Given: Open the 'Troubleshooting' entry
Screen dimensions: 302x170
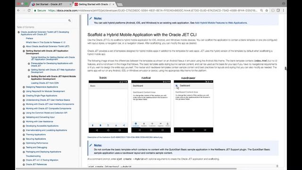Looking at the screenshot, I should [x=33, y=156].
